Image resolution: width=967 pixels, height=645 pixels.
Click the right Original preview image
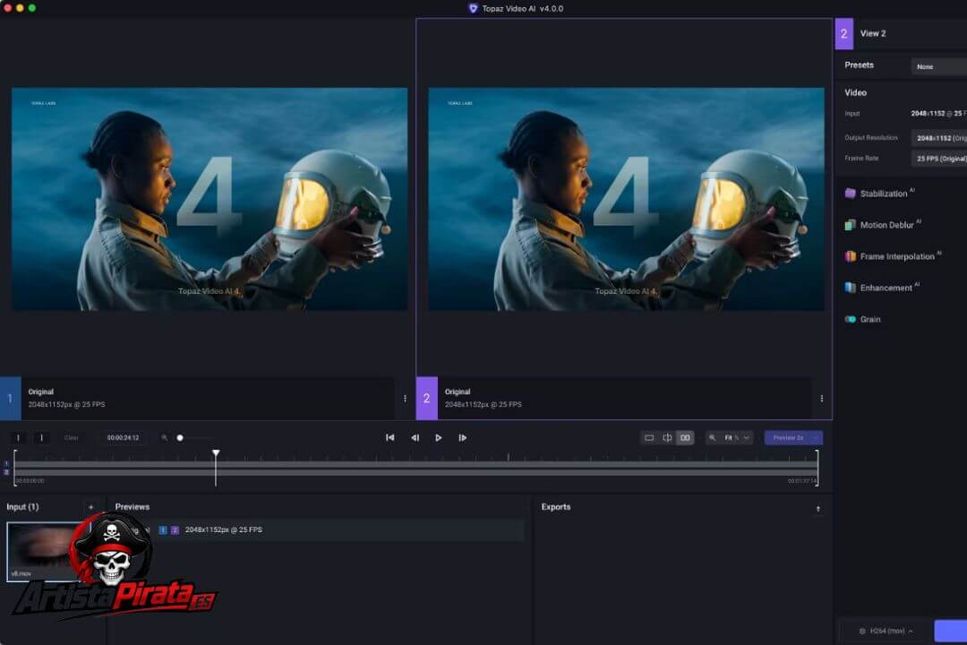[627, 200]
